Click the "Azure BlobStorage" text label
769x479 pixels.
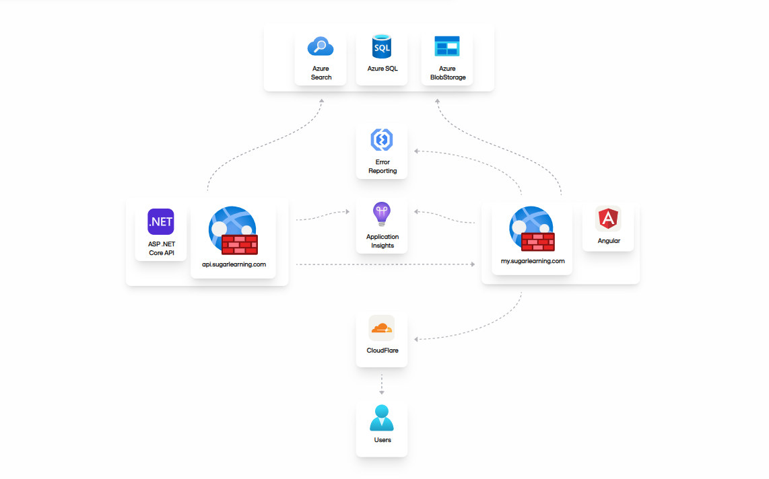pyautogui.click(x=447, y=73)
